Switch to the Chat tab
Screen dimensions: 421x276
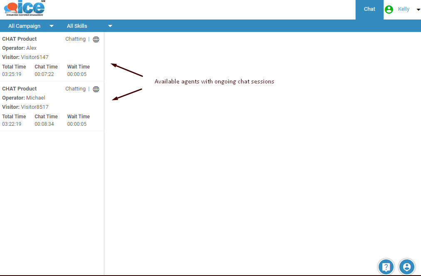(x=369, y=9)
